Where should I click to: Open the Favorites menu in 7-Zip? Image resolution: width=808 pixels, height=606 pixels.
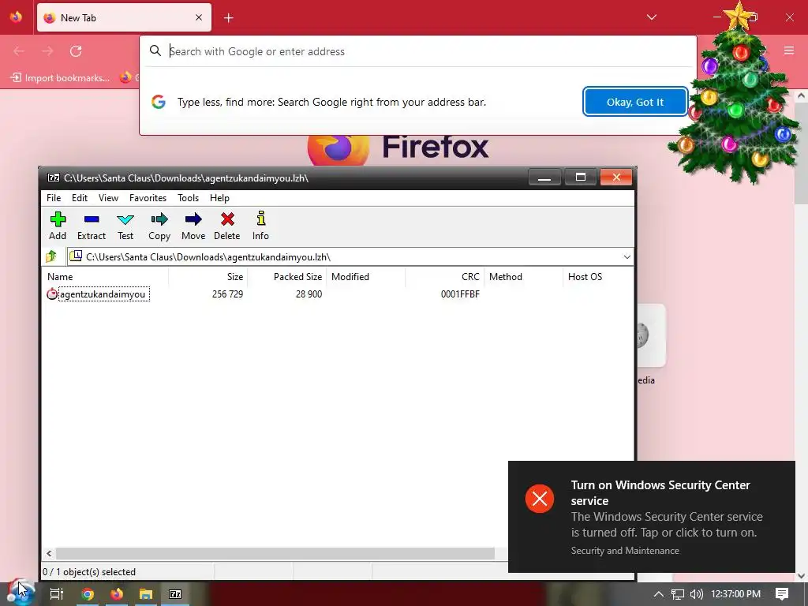[148, 198]
